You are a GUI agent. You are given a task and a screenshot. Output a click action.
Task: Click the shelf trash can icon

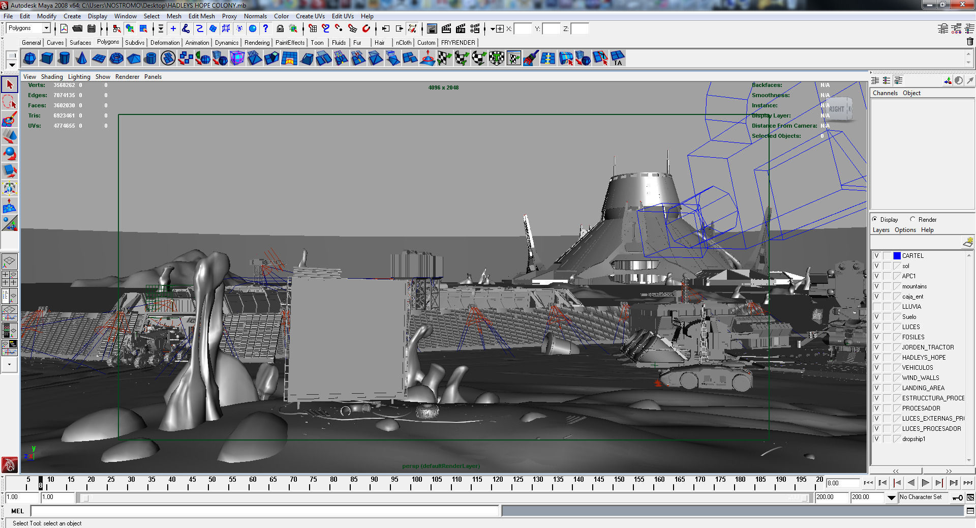[970, 42]
